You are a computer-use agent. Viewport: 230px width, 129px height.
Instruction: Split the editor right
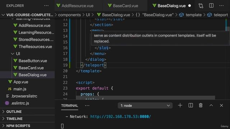[211, 6]
